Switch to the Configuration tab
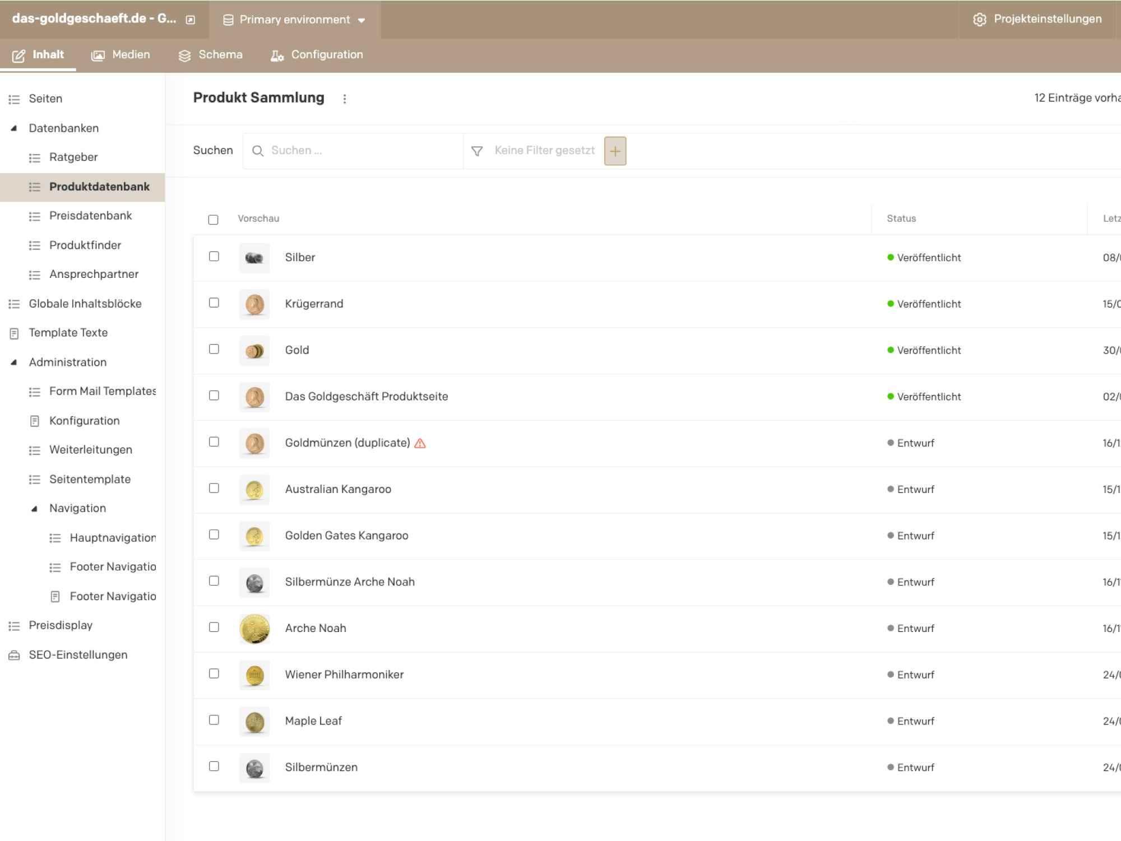 317,55
